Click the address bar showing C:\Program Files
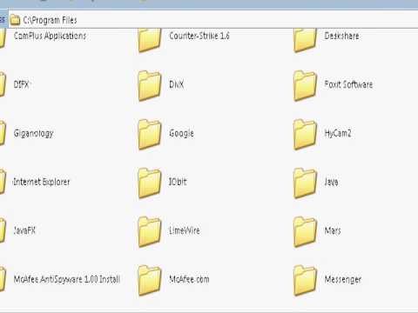This screenshot has height=313, width=418. (x=213, y=20)
